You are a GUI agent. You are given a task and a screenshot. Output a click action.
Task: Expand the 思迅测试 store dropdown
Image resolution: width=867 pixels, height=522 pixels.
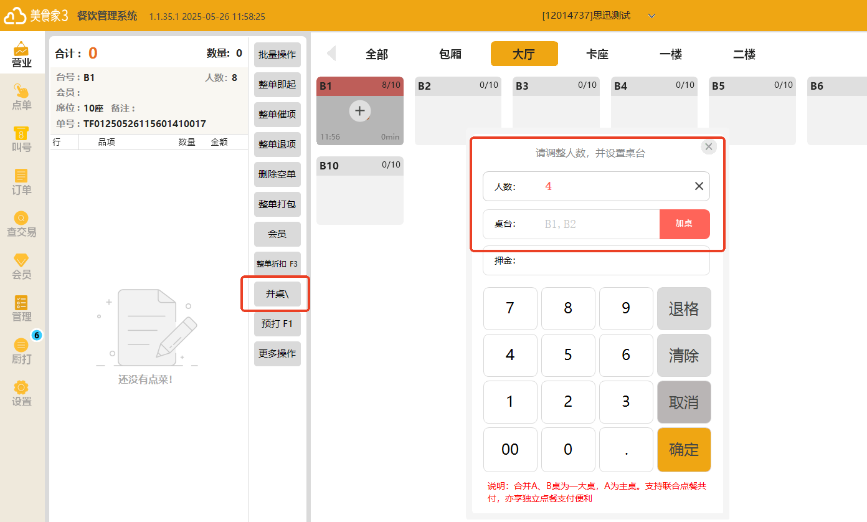coord(651,16)
